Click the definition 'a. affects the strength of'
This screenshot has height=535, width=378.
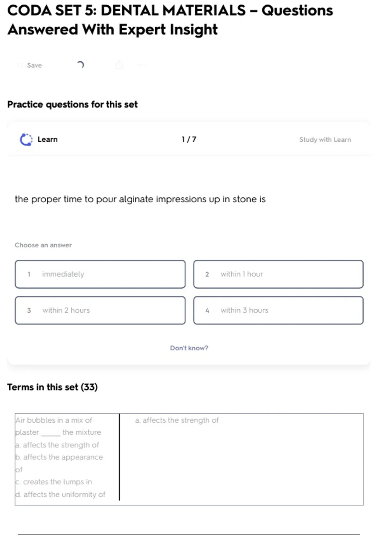(177, 420)
